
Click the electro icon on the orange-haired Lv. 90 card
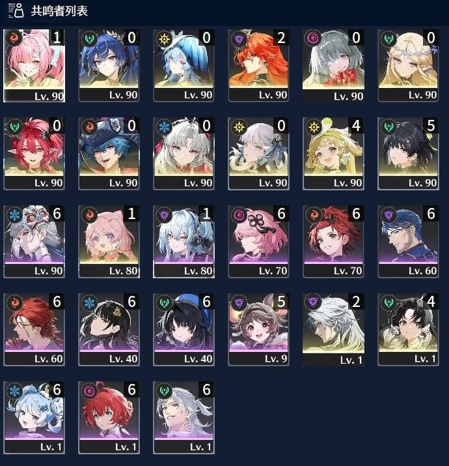(x=239, y=38)
